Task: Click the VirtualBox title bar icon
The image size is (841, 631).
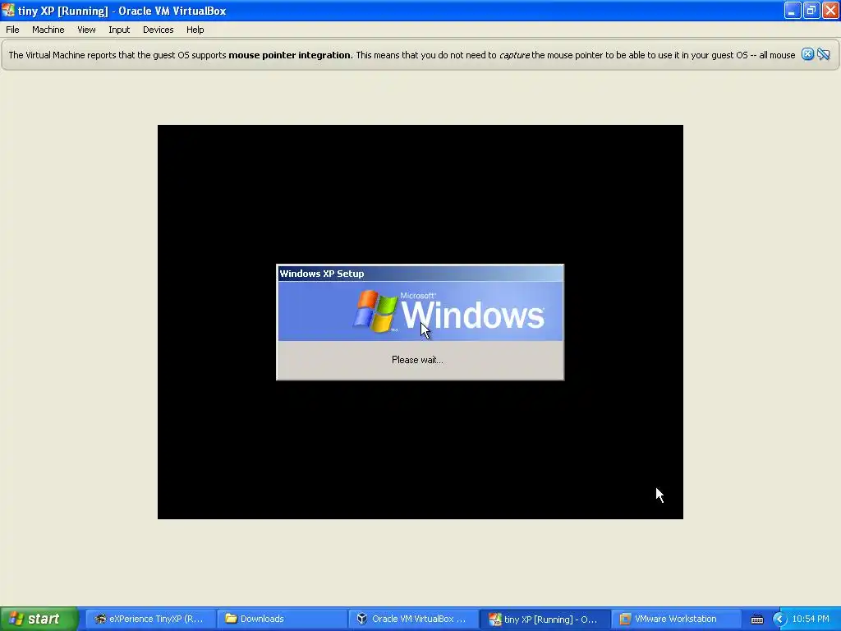Action: (8, 11)
